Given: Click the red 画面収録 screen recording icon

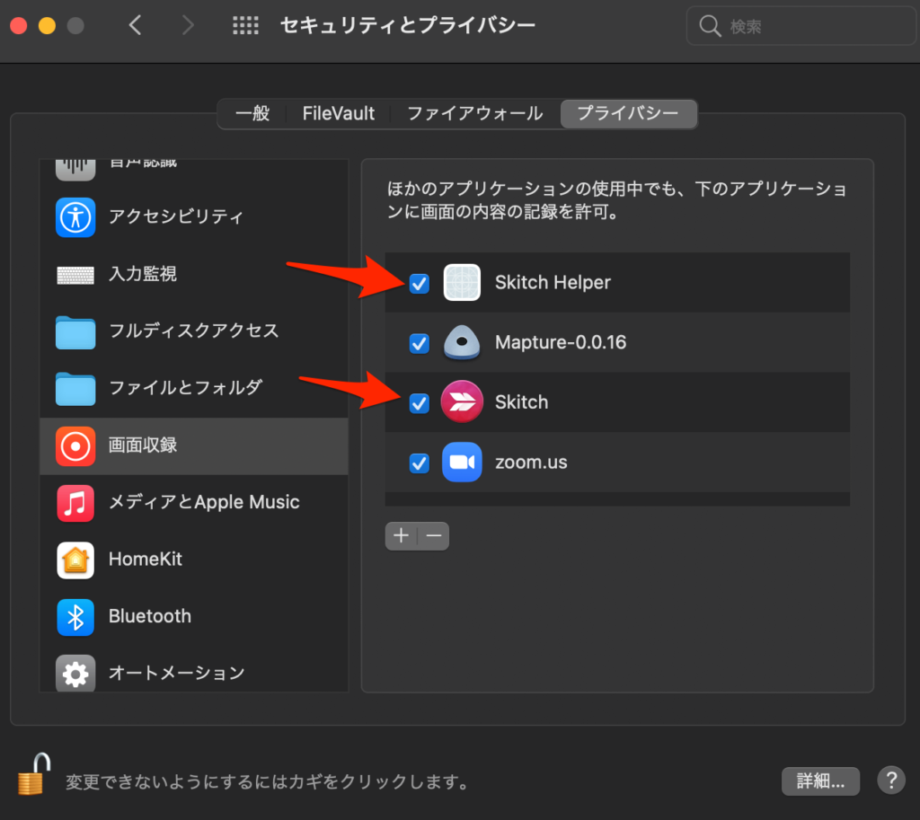Looking at the screenshot, I should [75, 445].
